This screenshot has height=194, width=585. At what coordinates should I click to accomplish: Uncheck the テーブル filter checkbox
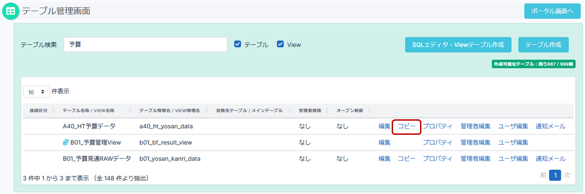click(238, 44)
